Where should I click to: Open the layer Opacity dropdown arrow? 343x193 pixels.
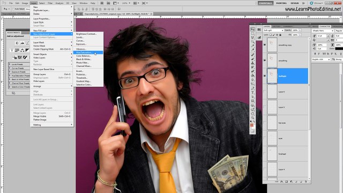[x=300, y=31]
